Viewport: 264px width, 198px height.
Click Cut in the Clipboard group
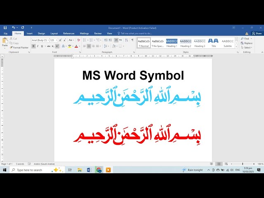point(14,38)
